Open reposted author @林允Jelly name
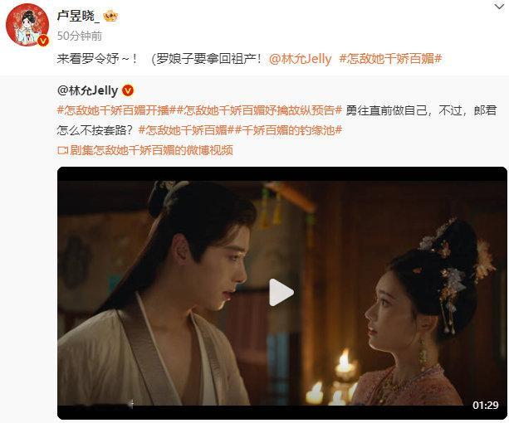 click(88, 90)
